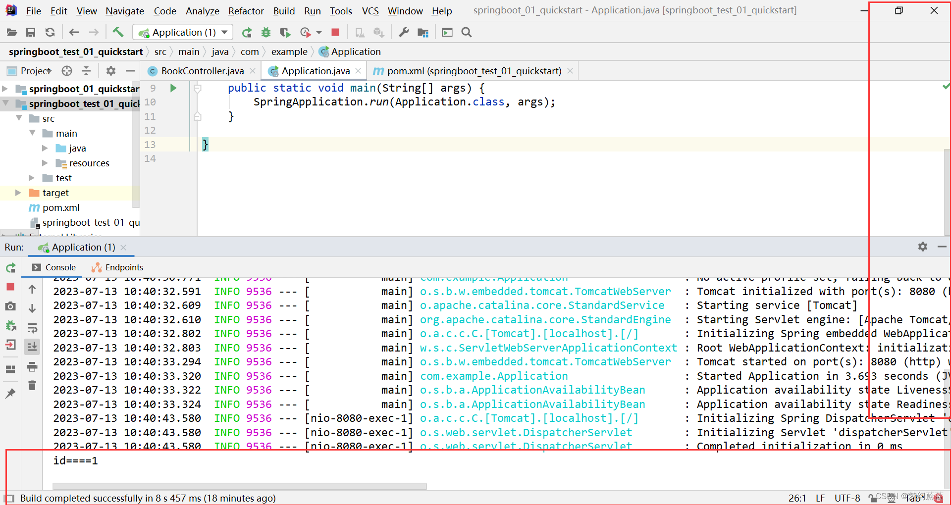Screen dimensions: 951x505
Task: Open the Navigate menu
Action: point(125,10)
